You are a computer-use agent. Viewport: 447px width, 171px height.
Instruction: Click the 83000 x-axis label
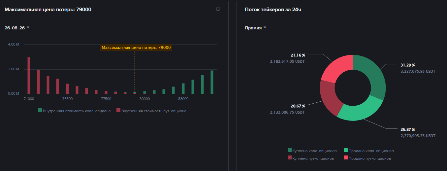pyautogui.click(x=183, y=99)
